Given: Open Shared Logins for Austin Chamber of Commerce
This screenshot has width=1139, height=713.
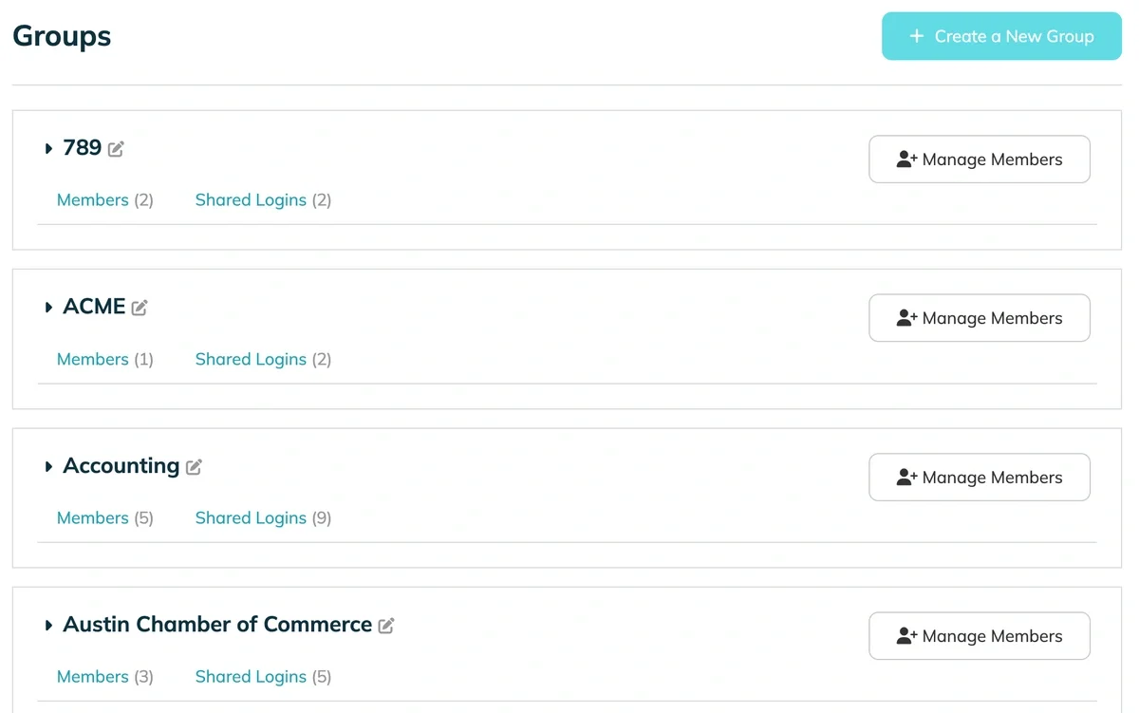Looking at the screenshot, I should pos(251,677).
